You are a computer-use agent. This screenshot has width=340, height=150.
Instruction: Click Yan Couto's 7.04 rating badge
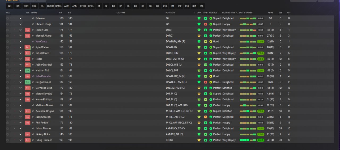(261, 41)
